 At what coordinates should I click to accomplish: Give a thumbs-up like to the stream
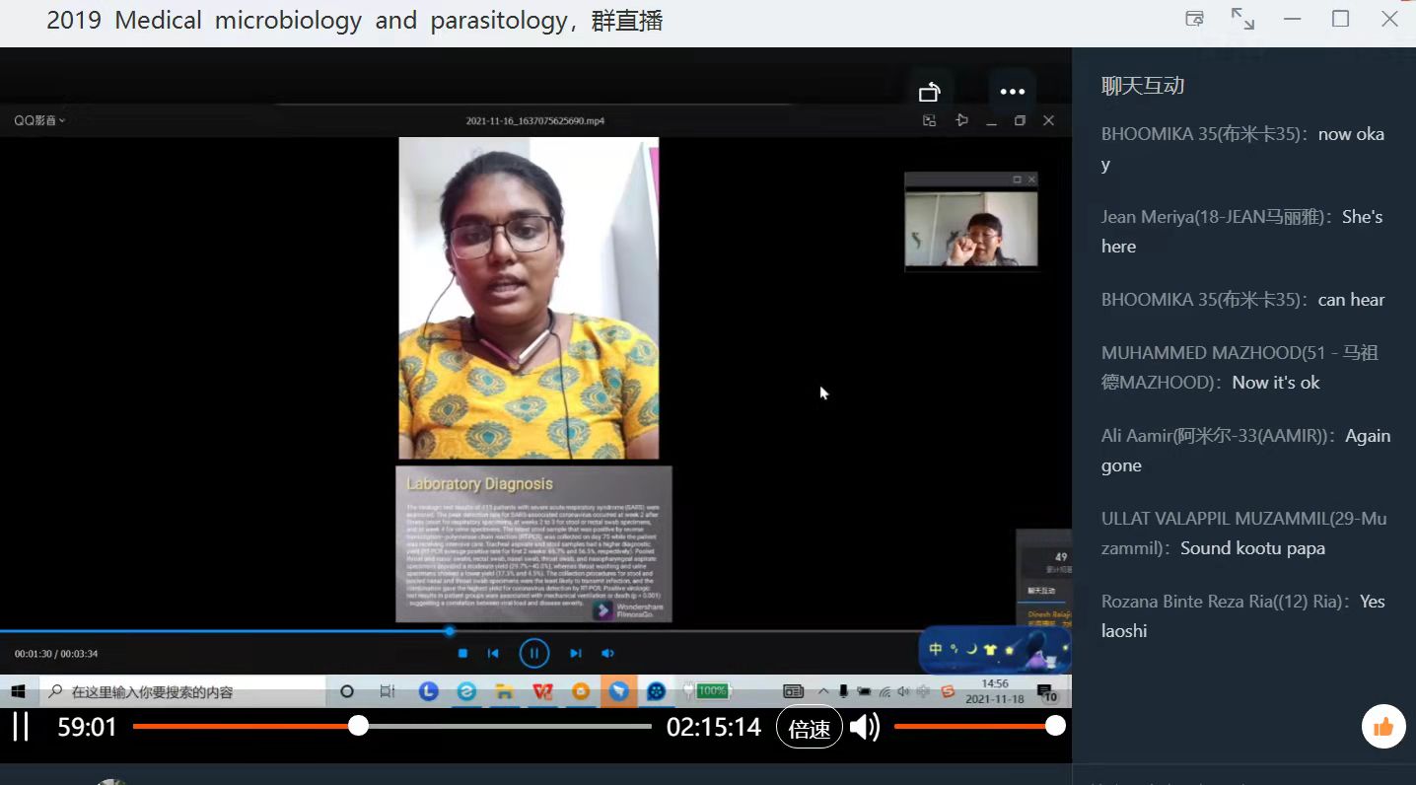point(1382,728)
